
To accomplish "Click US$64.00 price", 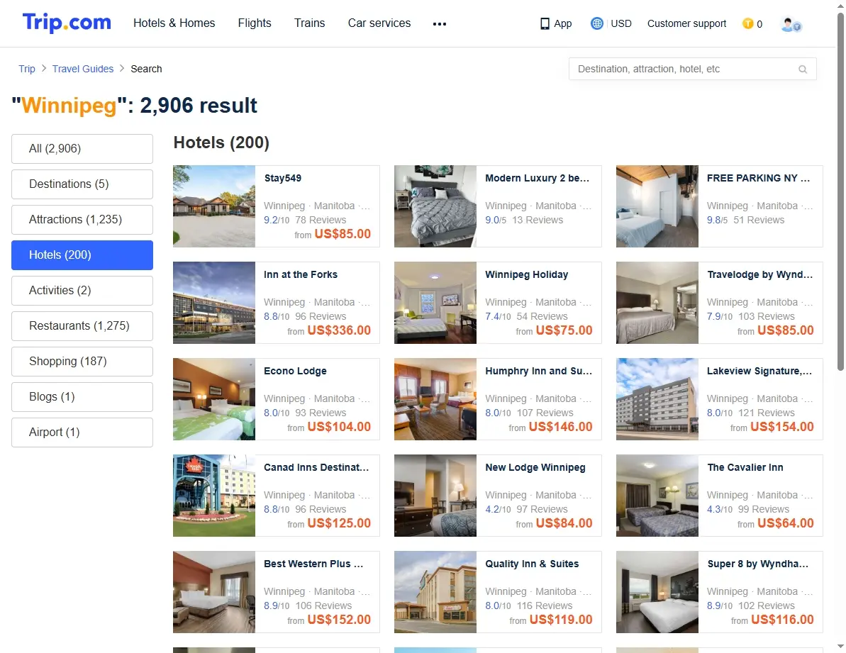I will pos(786,523).
